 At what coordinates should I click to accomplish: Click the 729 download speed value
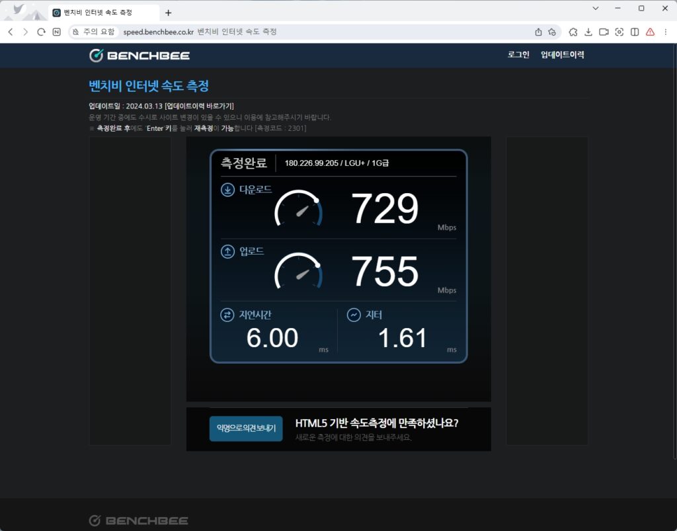pos(385,208)
